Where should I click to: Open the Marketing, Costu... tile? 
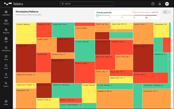[x=122, y=47]
